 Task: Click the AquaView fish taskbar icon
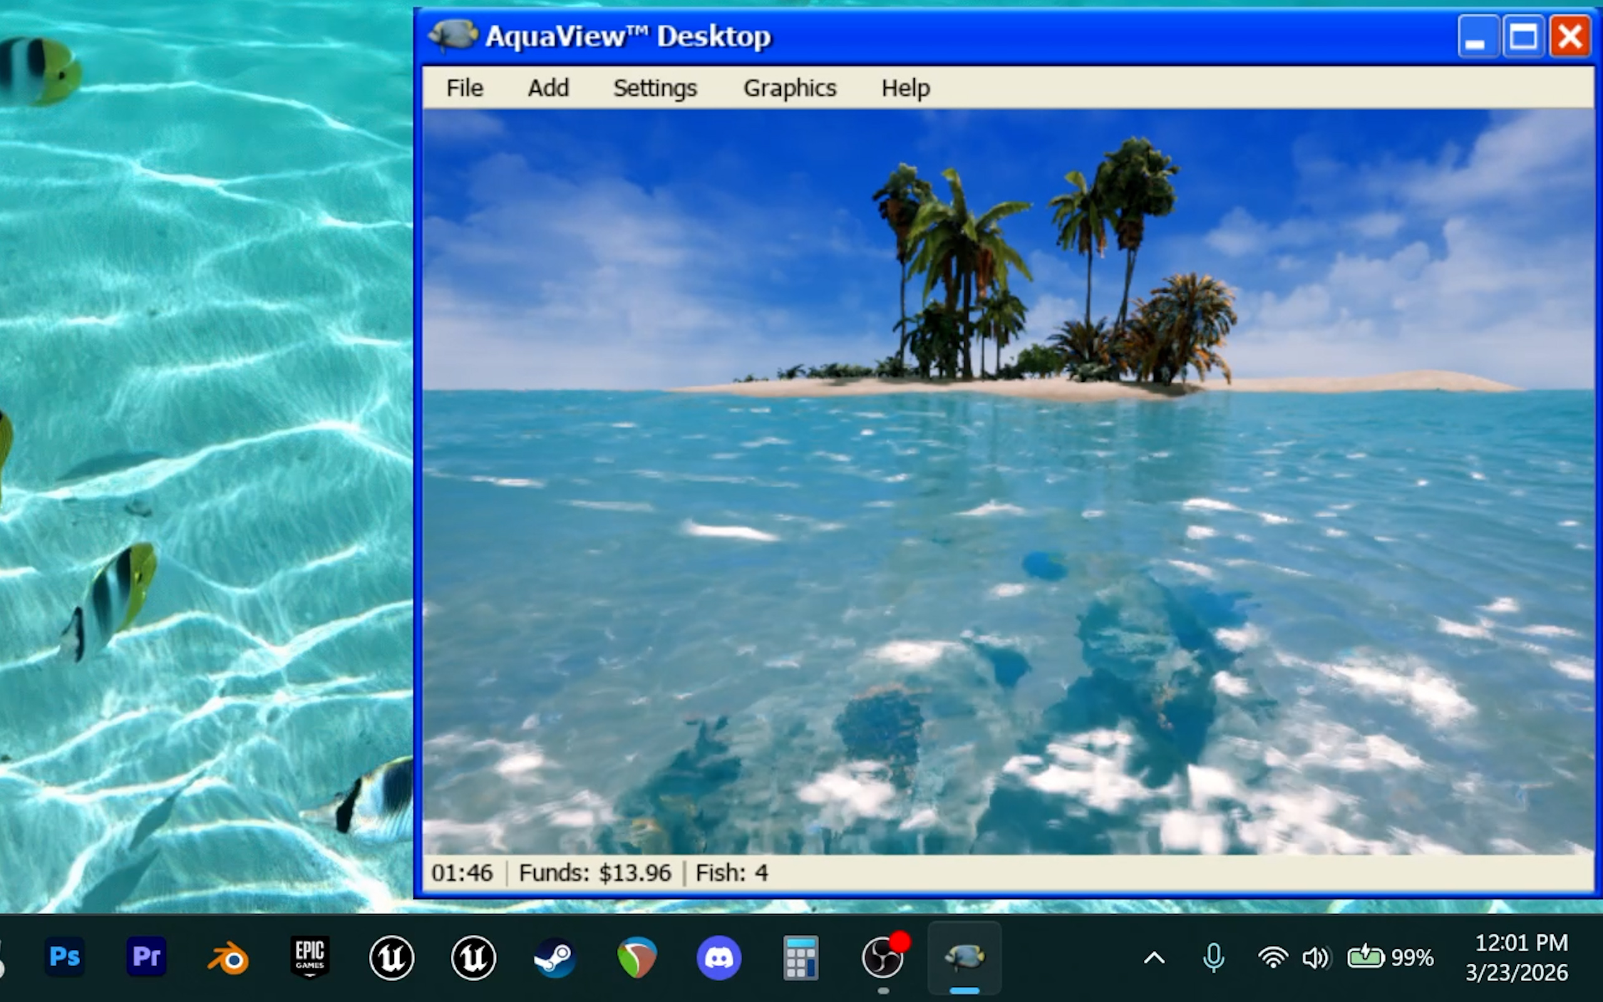click(x=964, y=957)
